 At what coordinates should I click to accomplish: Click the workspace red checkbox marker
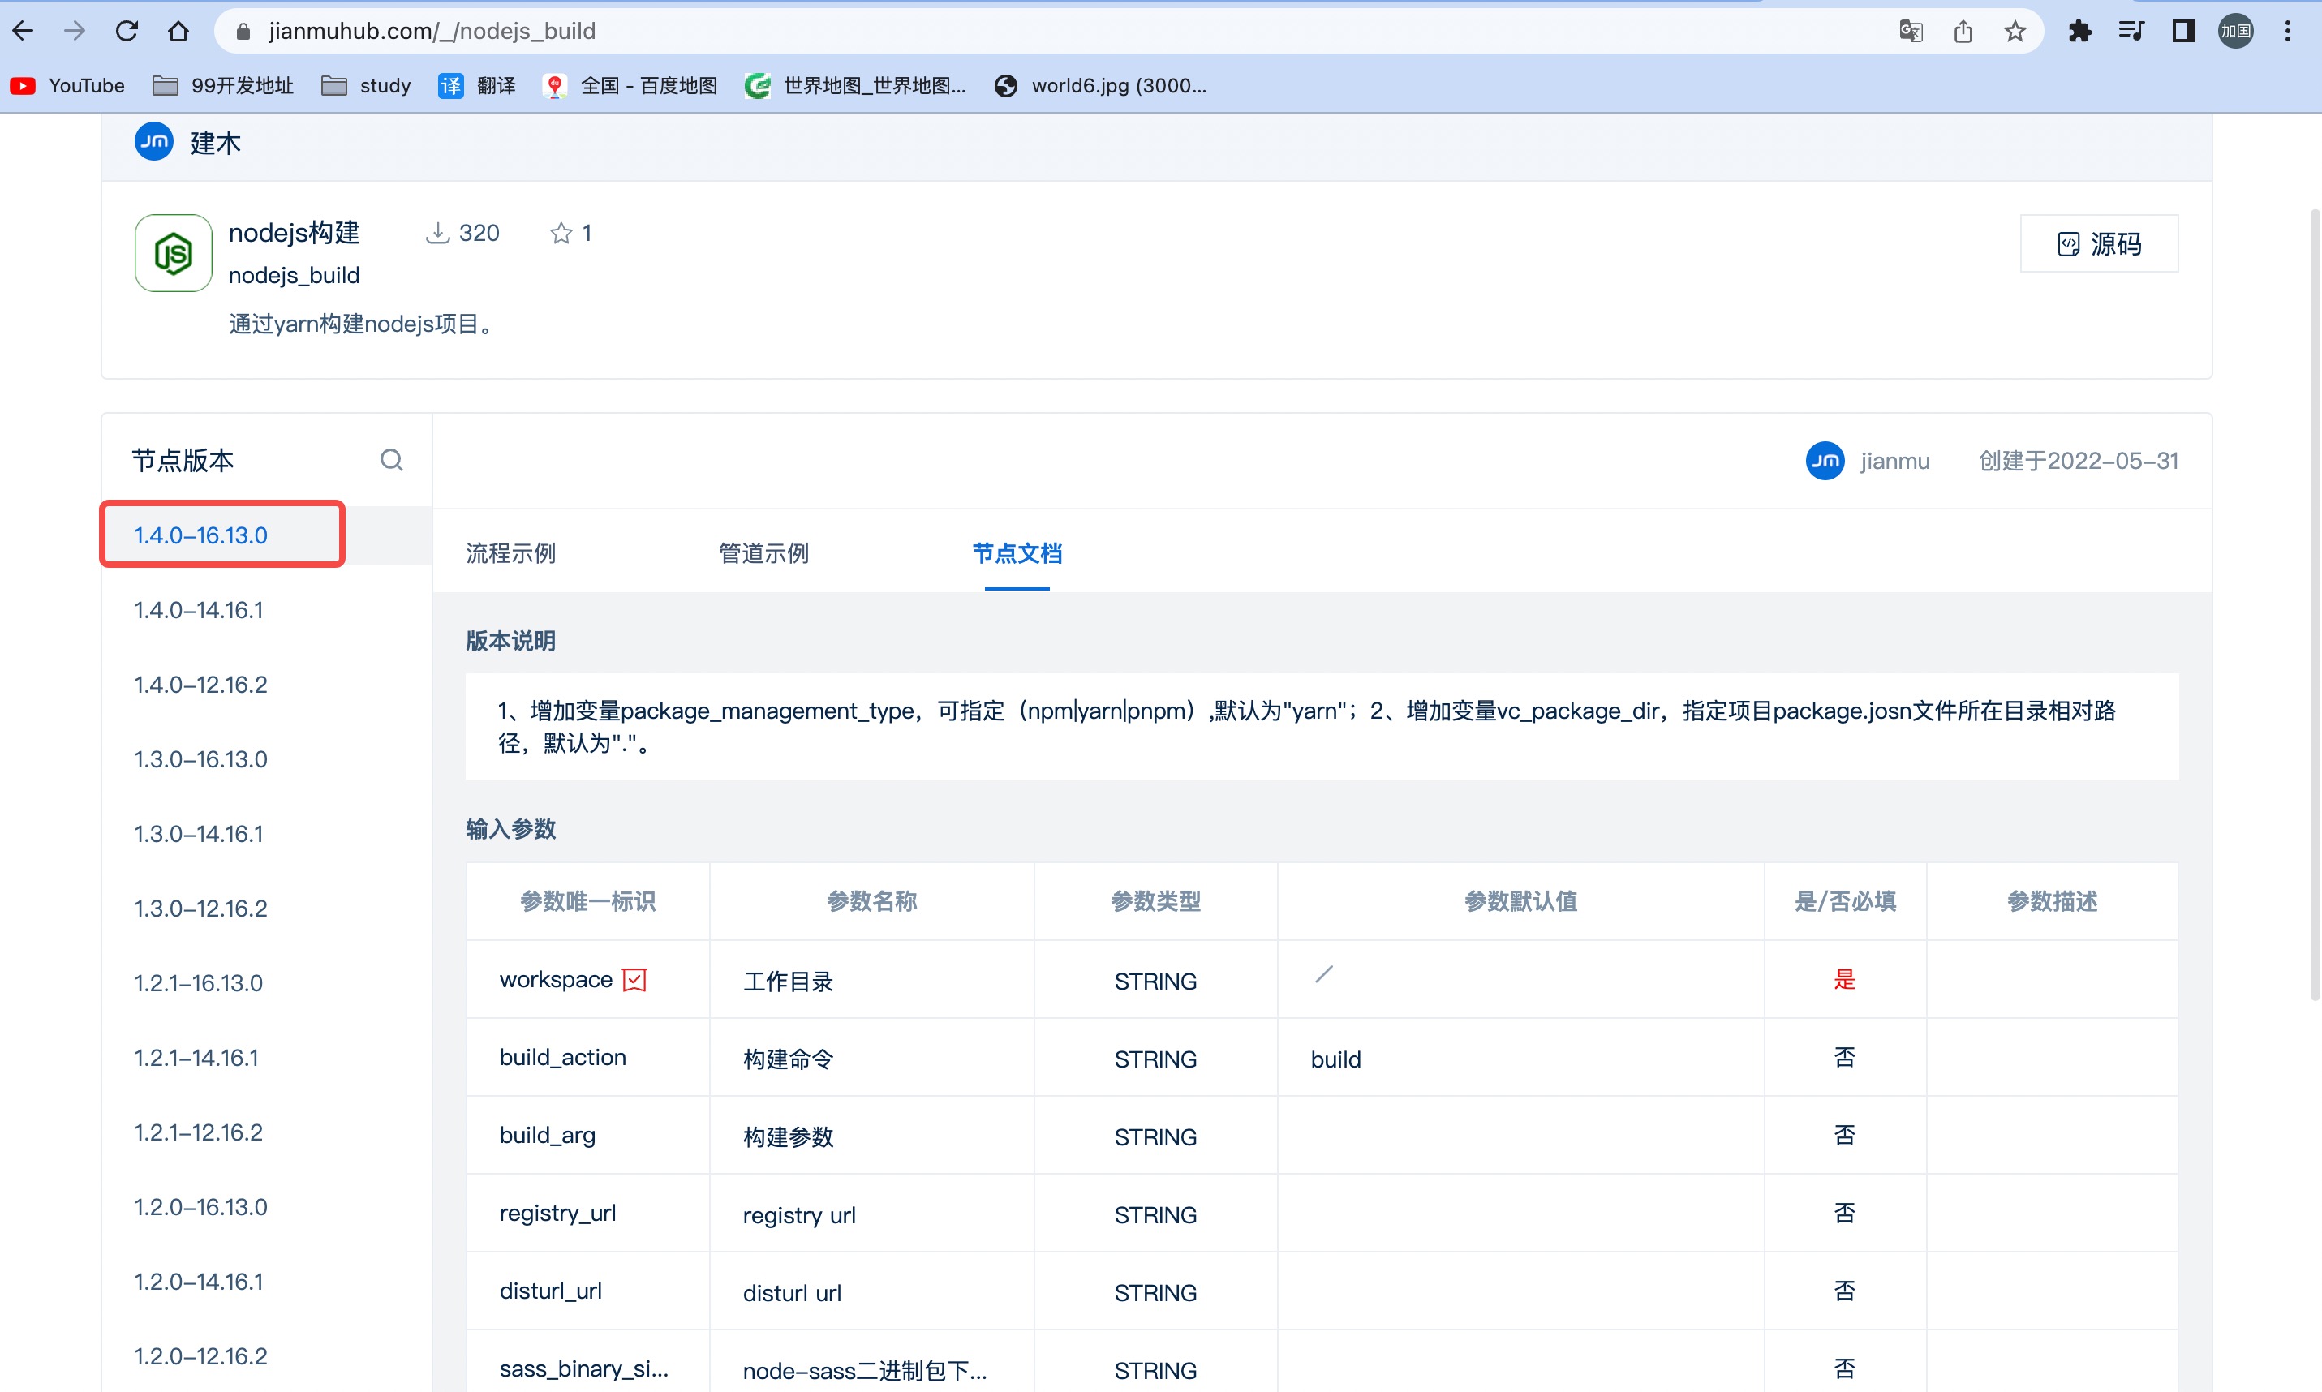634,979
